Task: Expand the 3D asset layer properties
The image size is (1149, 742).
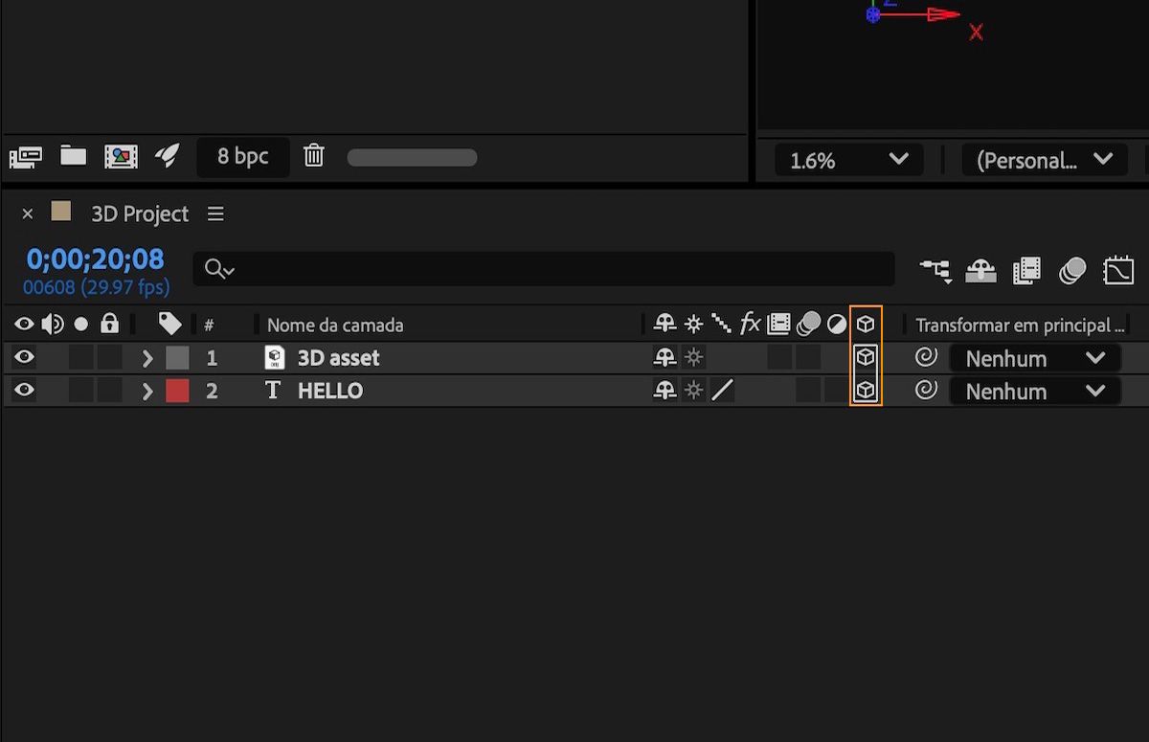Action: tap(147, 359)
